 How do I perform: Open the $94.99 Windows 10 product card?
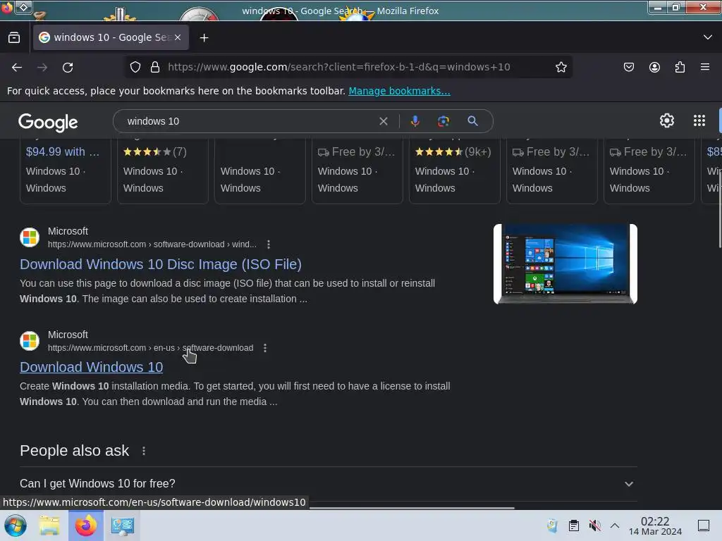point(66,170)
